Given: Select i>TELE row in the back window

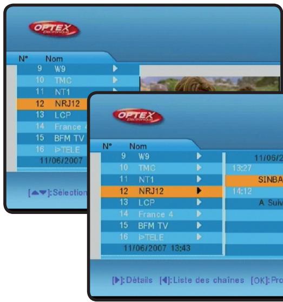Looking at the screenshot, I should pos(52,150).
